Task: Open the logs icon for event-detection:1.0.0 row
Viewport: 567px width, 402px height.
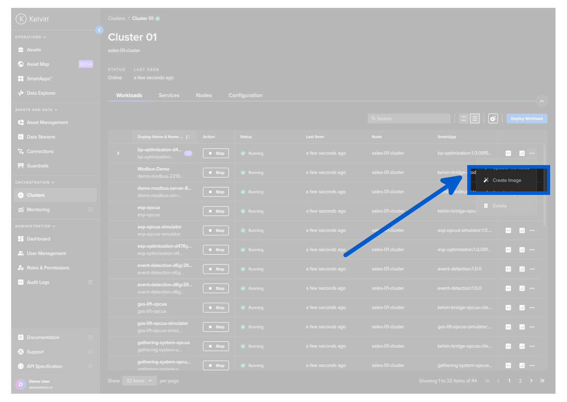Action: (508, 269)
